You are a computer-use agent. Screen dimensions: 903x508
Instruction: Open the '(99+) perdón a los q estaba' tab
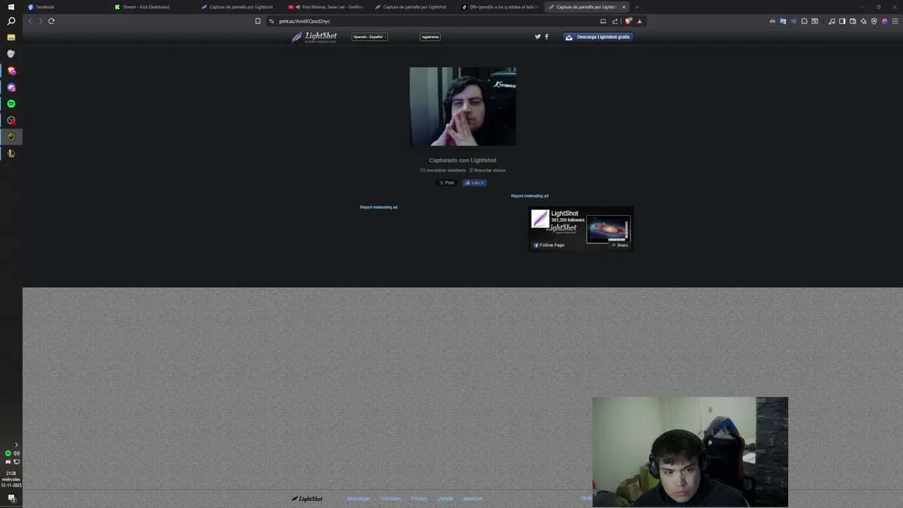pyautogui.click(x=500, y=7)
